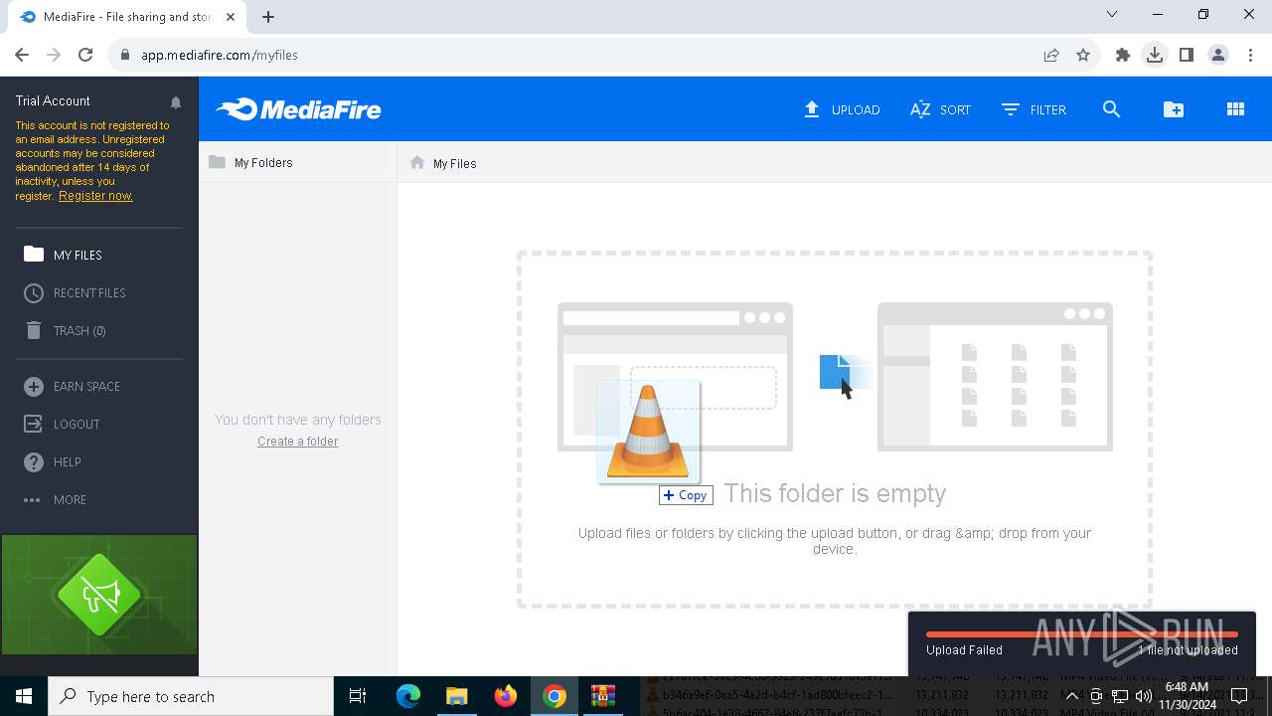The image size is (1272, 716).
Task: Open Chrome three-dot menu
Action: pos(1249,55)
